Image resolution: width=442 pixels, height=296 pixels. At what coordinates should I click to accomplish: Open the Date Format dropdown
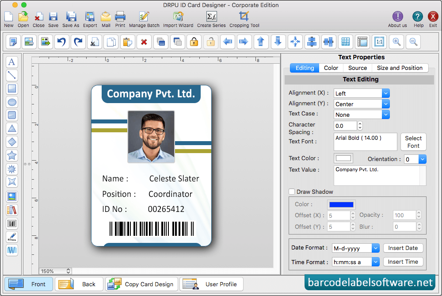(x=356, y=248)
